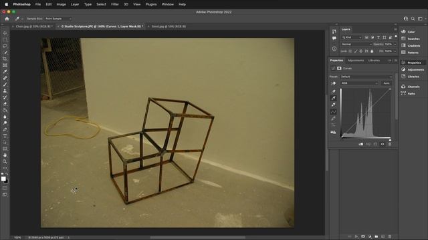Toggle pixel layer filter in Layers panel
428x240 pixels.
tap(366, 37)
